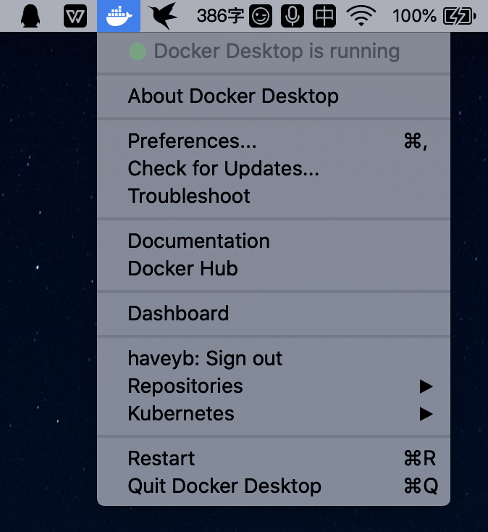488x532 pixels.
Task: Open the Docker Dashboard
Action: (274, 313)
